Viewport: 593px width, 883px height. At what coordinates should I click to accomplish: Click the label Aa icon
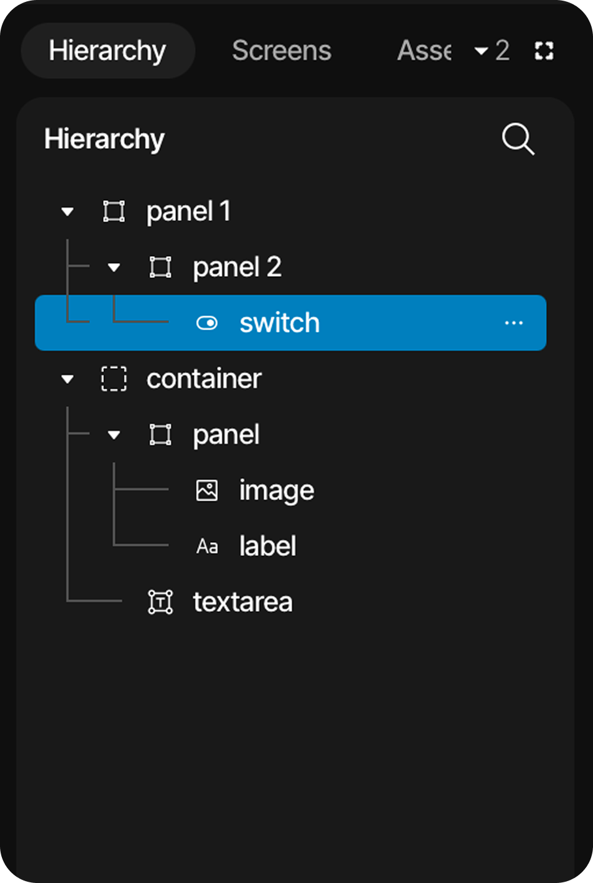(x=207, y=547)
